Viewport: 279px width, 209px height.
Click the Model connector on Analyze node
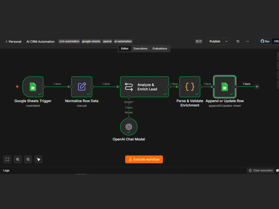(129, 97)
